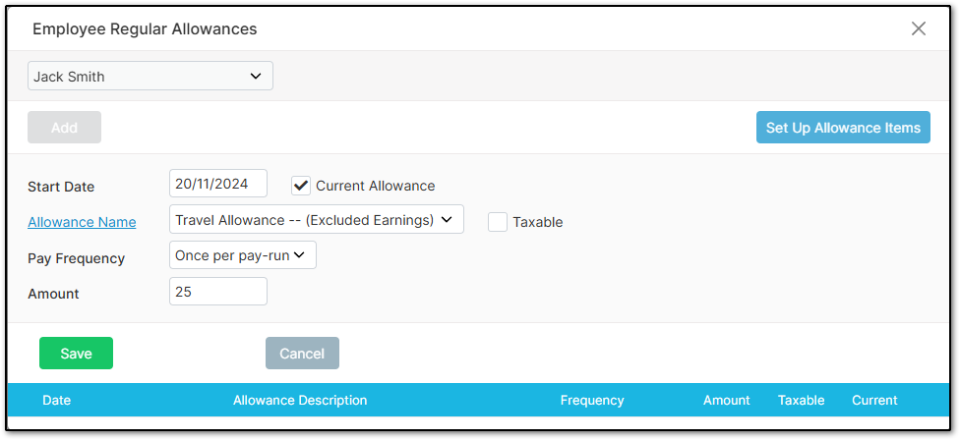Click the Amount input field
The image size is (960, 440).
coord(218,292)
